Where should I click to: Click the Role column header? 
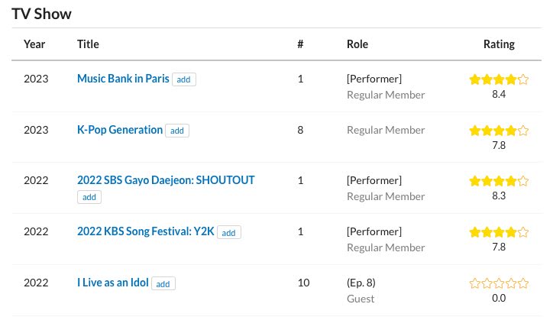[x=357, y=44]
